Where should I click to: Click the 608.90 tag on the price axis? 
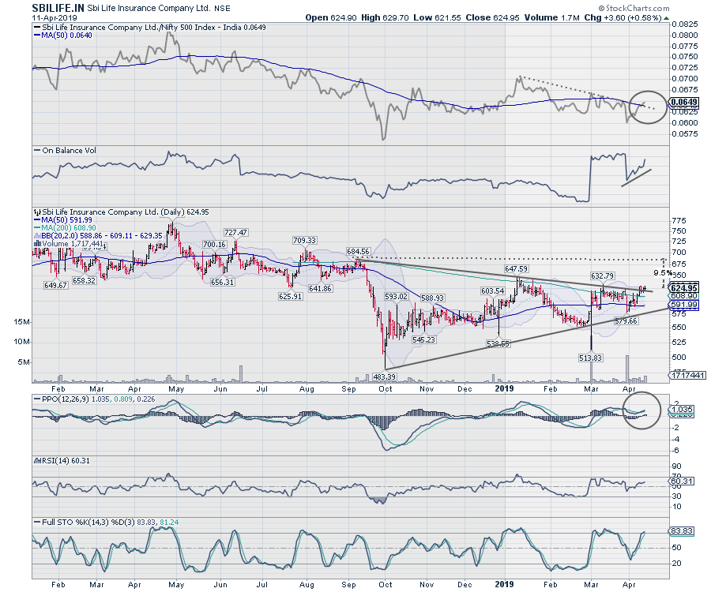[684, 296]
